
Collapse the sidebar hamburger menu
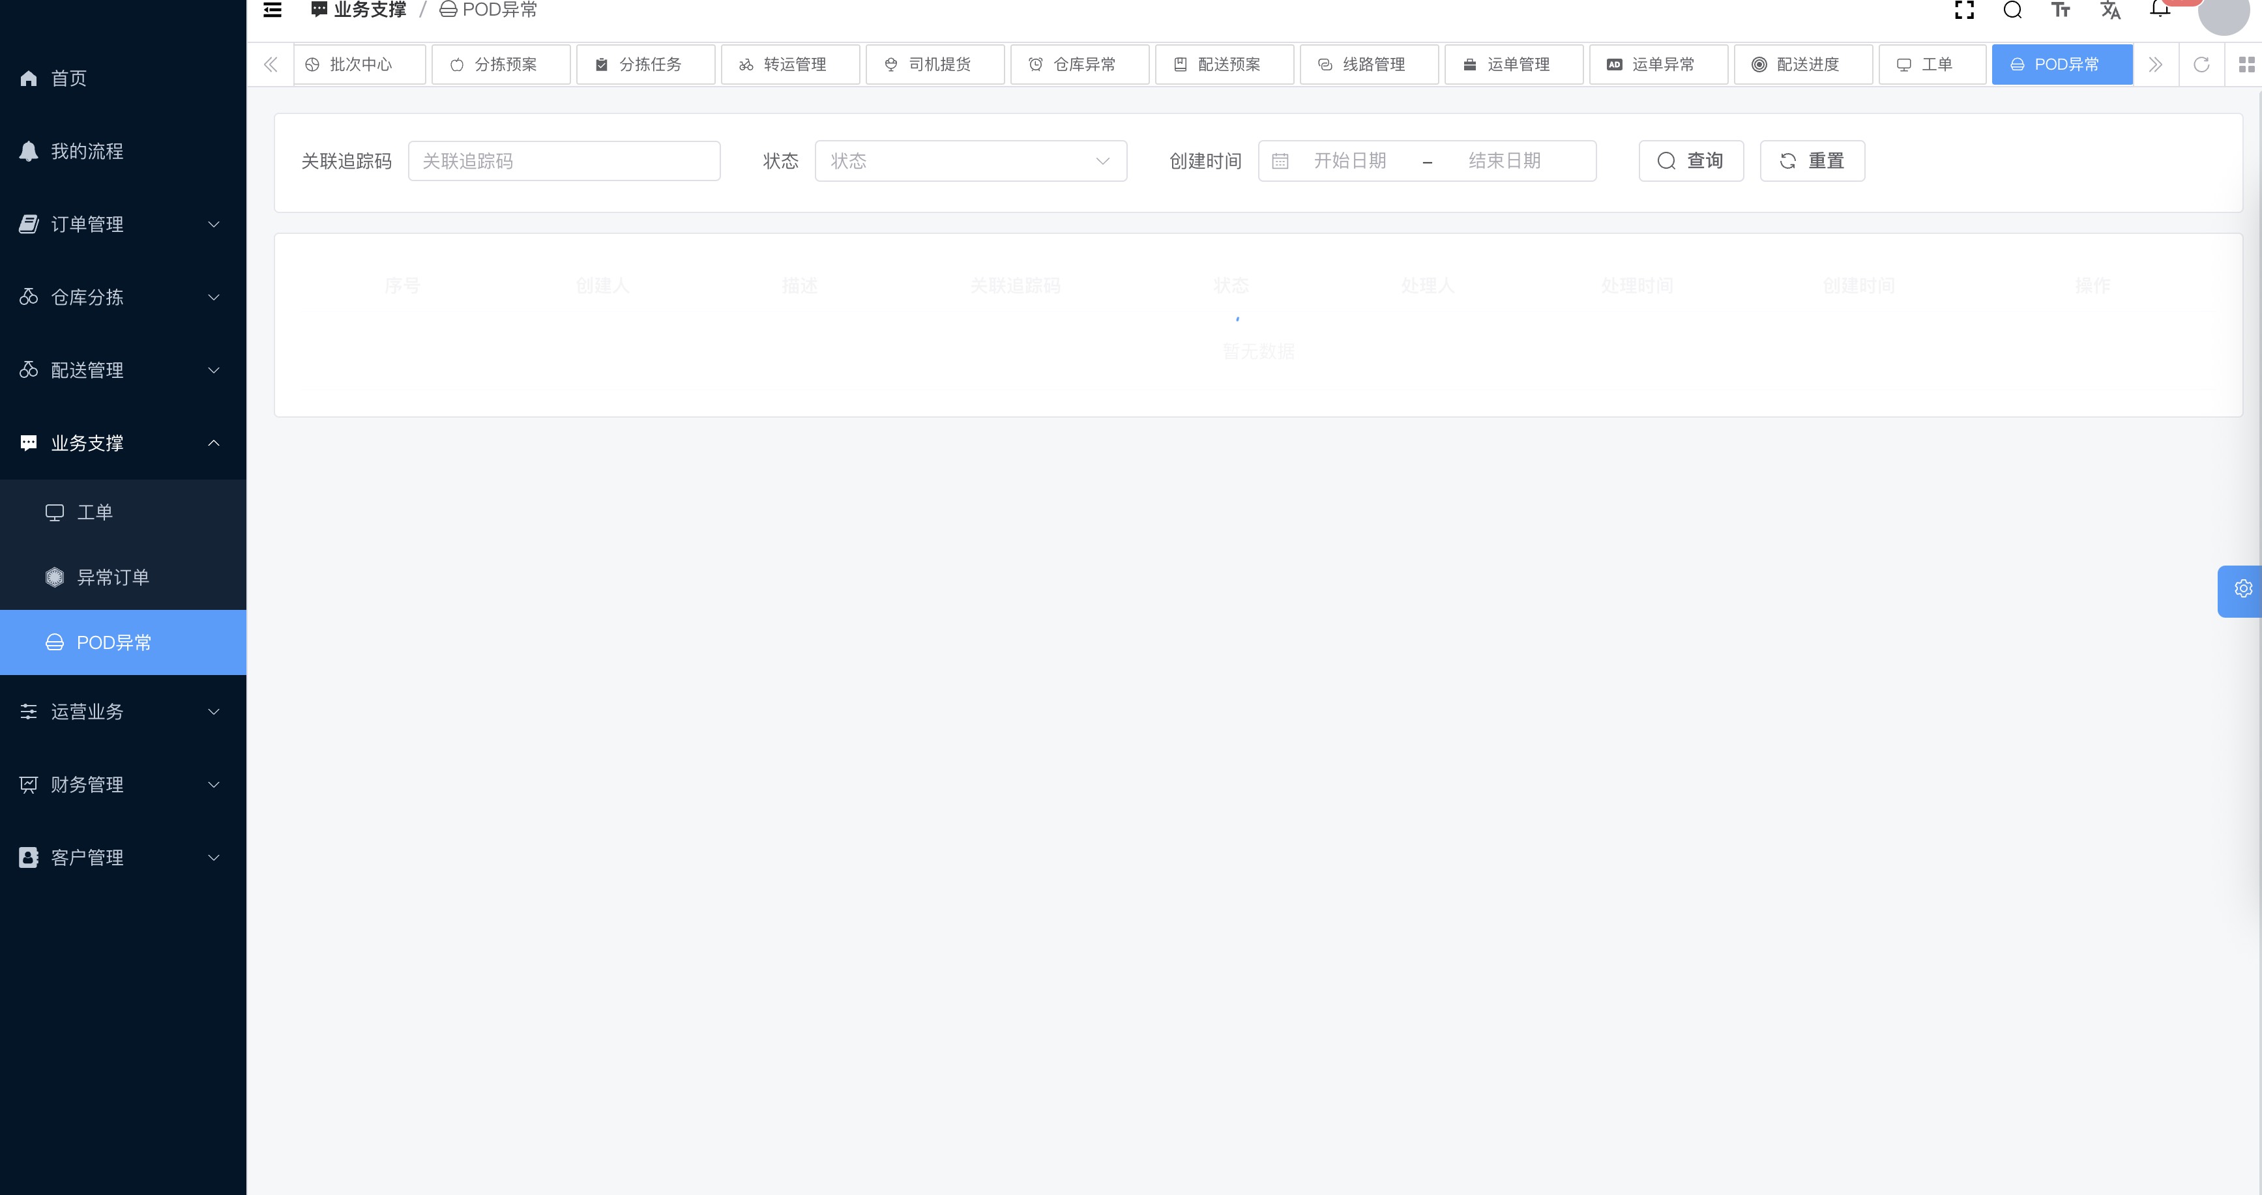click(272, 10)
